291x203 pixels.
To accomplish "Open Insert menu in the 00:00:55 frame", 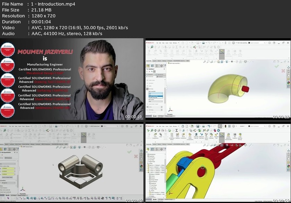I will (167, 126).
